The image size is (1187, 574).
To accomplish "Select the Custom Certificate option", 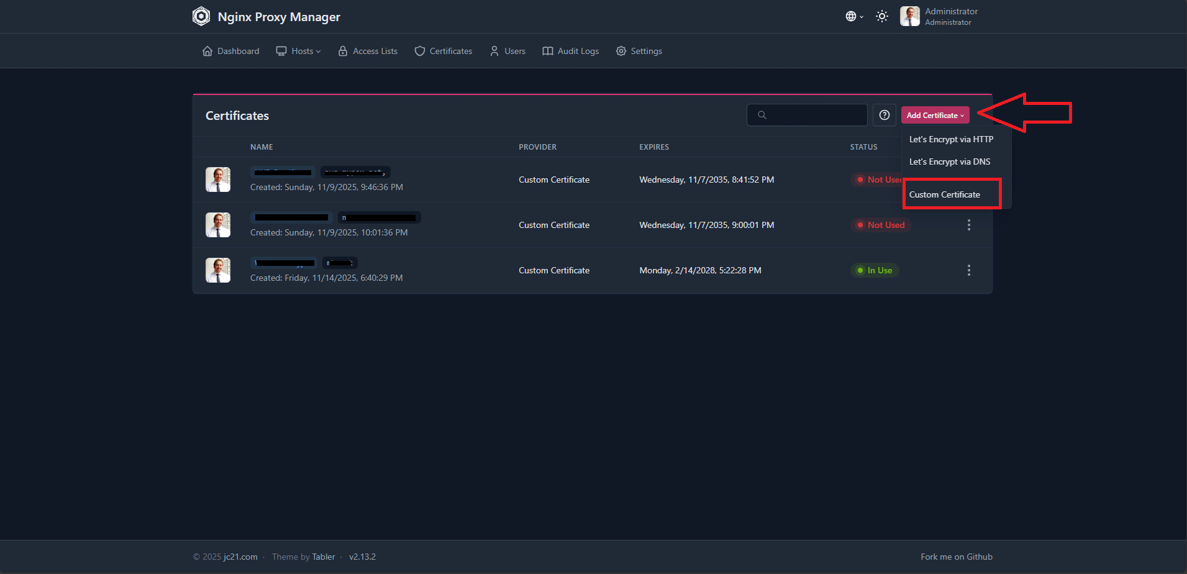I will [945, 194].
